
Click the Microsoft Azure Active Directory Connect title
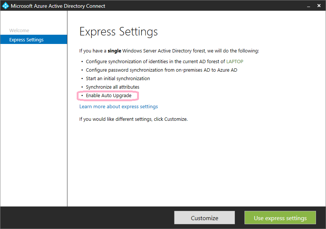coord(57,6)
